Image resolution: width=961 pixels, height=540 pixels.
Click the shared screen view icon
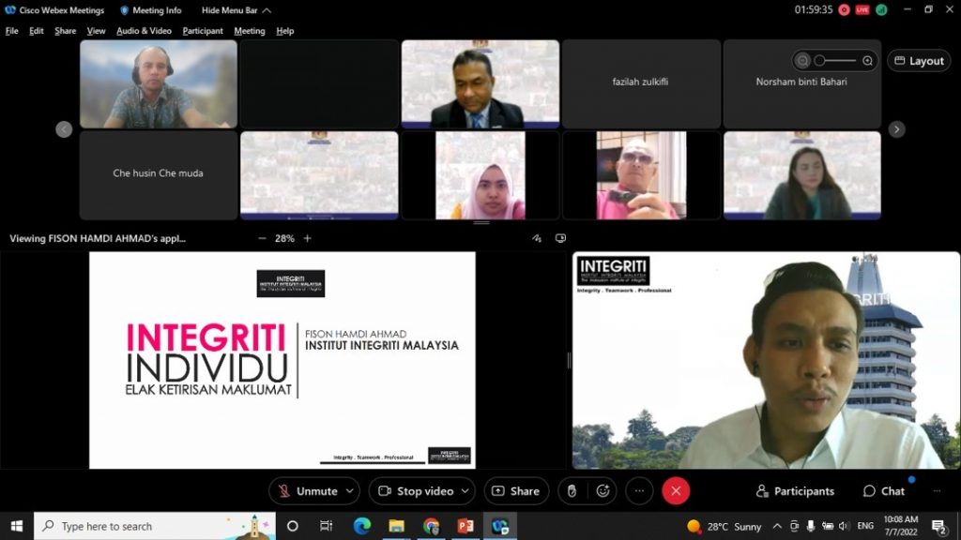(x=560, y=238)
